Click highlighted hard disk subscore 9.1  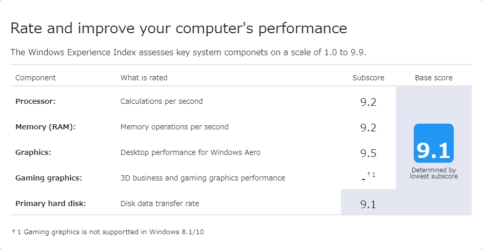click(x=368, y=205)
